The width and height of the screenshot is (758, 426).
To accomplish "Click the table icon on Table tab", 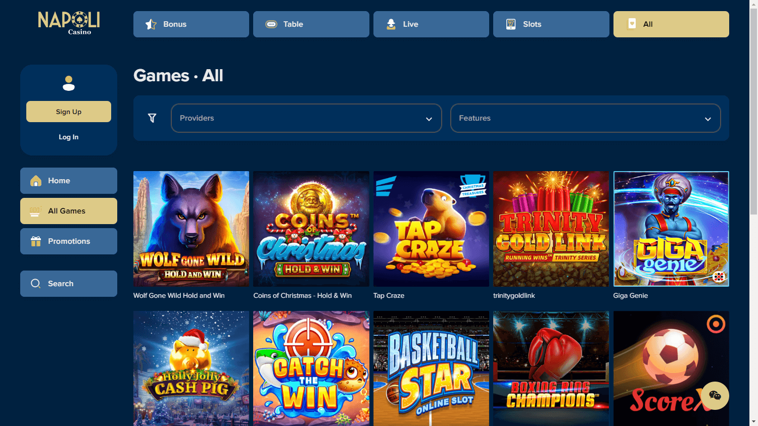I will click(x=271, y=24).
